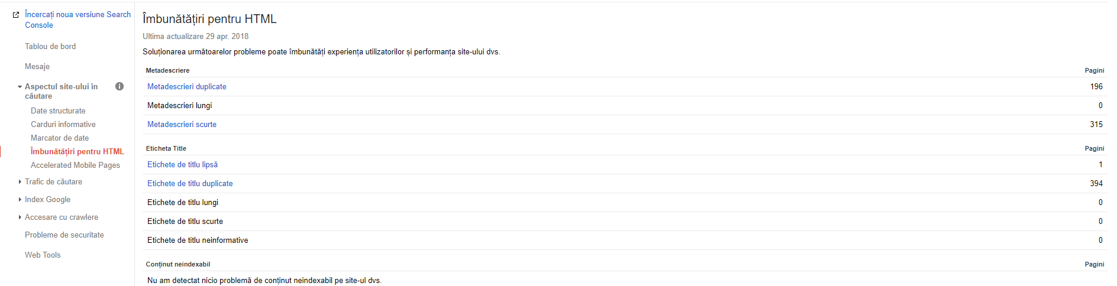The image size is (1117, 286).
Task: View Etichete de titlu duplicate pages
Action: point(190,184)
